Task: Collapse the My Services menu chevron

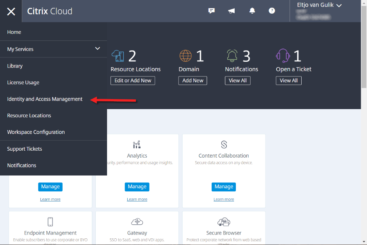Action: tap(98, 49)
